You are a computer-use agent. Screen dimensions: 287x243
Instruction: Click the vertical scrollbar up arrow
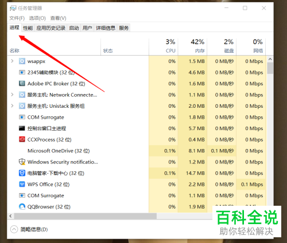coord(270,59)
